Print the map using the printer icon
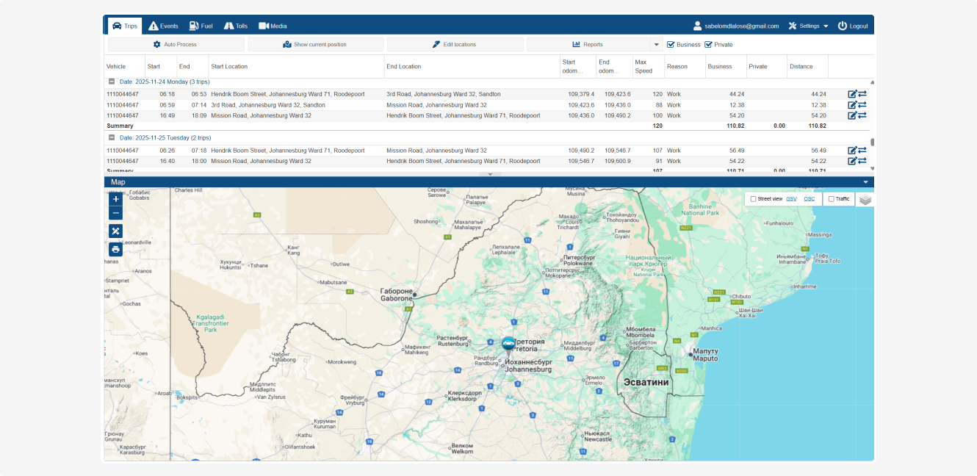977x476 pixels. [116, 250]
